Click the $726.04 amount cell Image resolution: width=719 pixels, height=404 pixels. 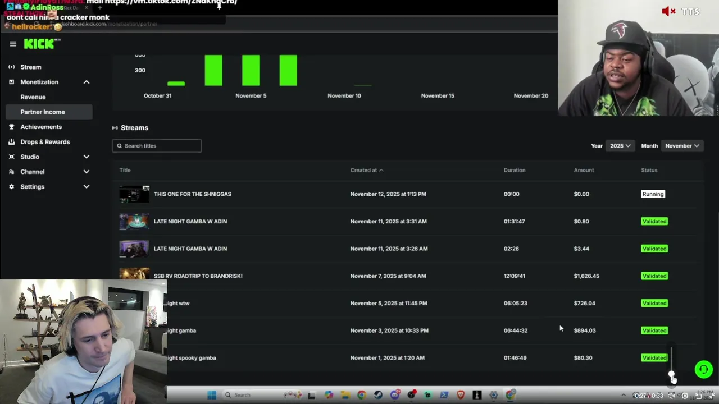pyautogui.click(x=584, y=303)
